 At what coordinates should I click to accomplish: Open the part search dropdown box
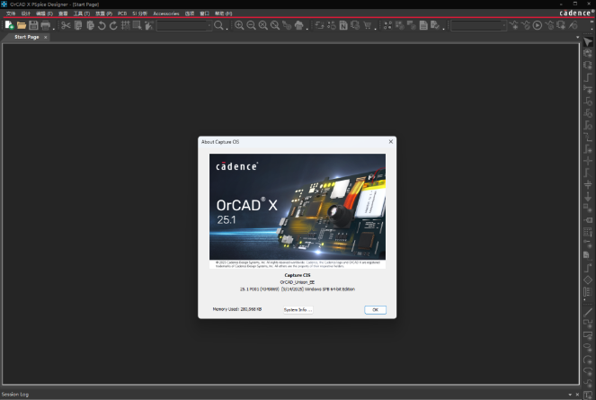tap(183, 26)
